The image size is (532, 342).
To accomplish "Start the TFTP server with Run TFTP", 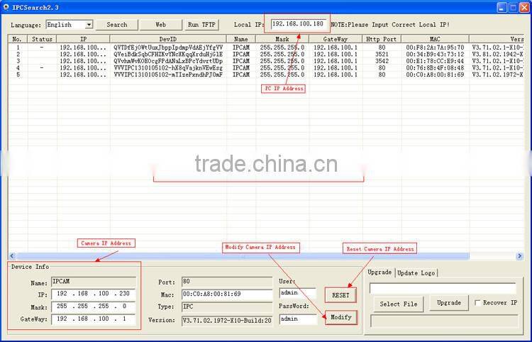I will (x=201, y=25).
